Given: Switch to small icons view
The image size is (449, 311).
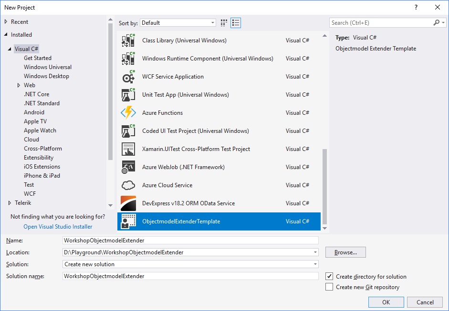Looking at the screenshot, I should point(224,23).
